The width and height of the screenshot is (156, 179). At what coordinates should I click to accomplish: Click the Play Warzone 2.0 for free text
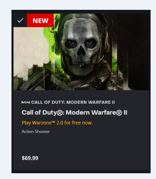point(57,123)
